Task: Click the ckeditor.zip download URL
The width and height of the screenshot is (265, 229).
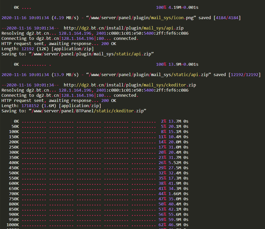Action: [x=130, y=85]
